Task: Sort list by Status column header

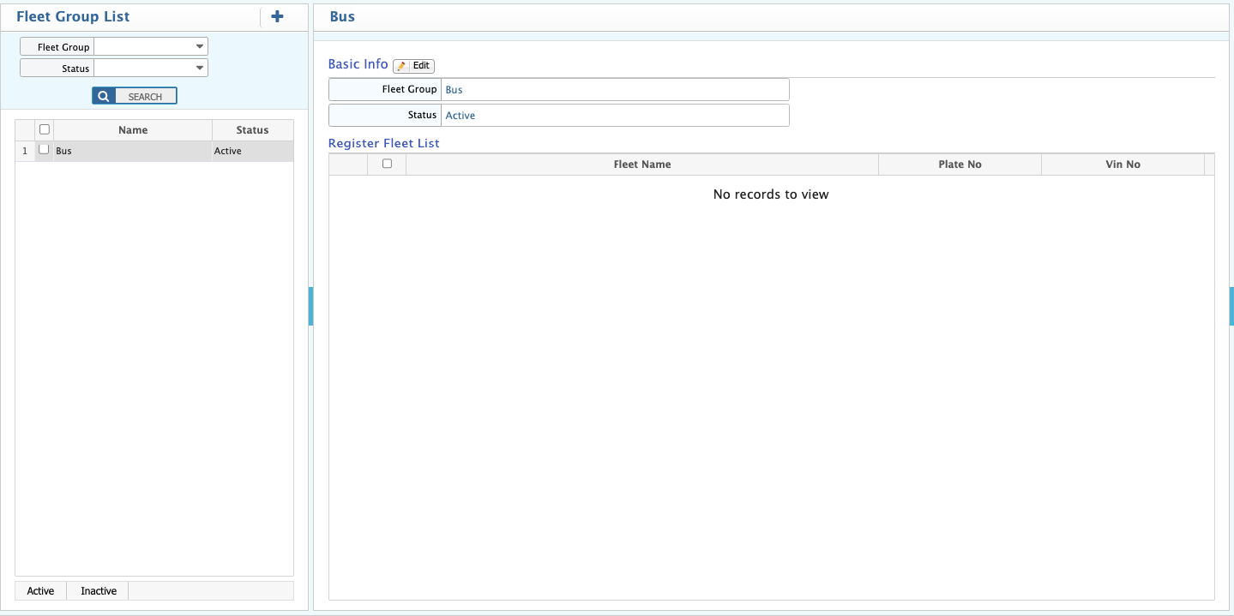Action: [252, 130]
